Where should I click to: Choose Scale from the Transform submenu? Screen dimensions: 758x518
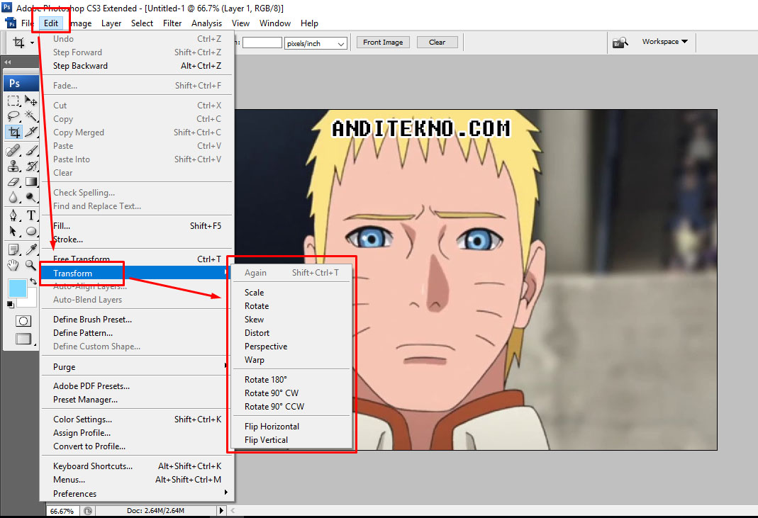click(291, 293)
